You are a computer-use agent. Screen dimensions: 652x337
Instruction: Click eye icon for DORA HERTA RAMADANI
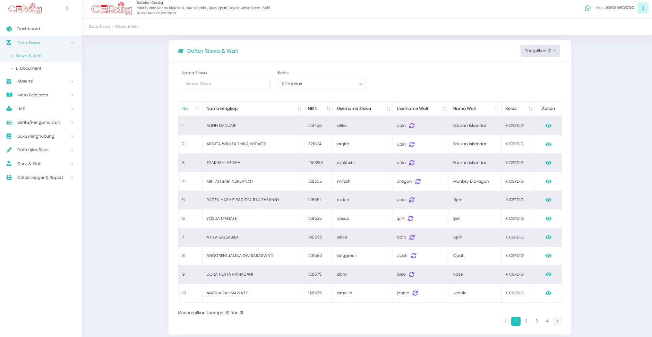coord(548,274)
